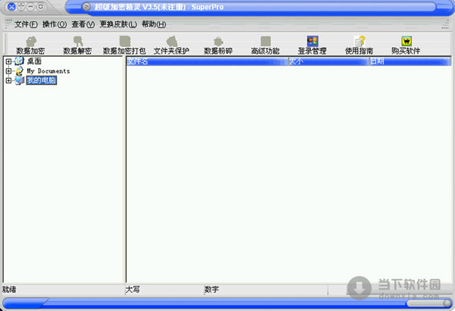
Task: Click the 就绪 status bar text
Action: point(9,290)
